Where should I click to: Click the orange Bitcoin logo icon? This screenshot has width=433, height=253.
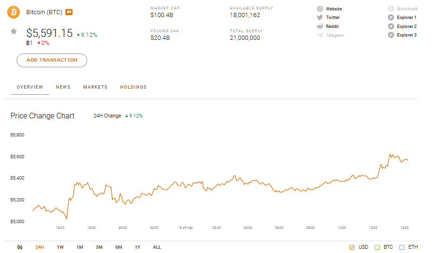[x=14, y=12]
